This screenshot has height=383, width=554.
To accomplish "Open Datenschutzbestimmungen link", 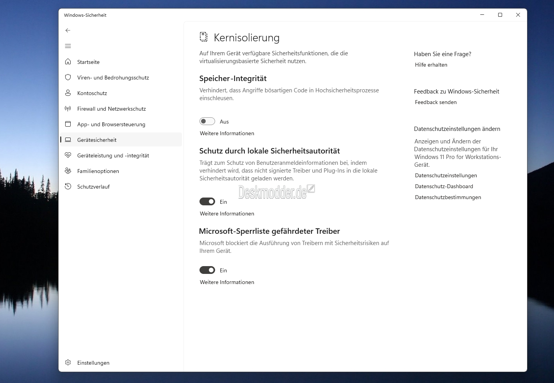I will click(448, 197).
